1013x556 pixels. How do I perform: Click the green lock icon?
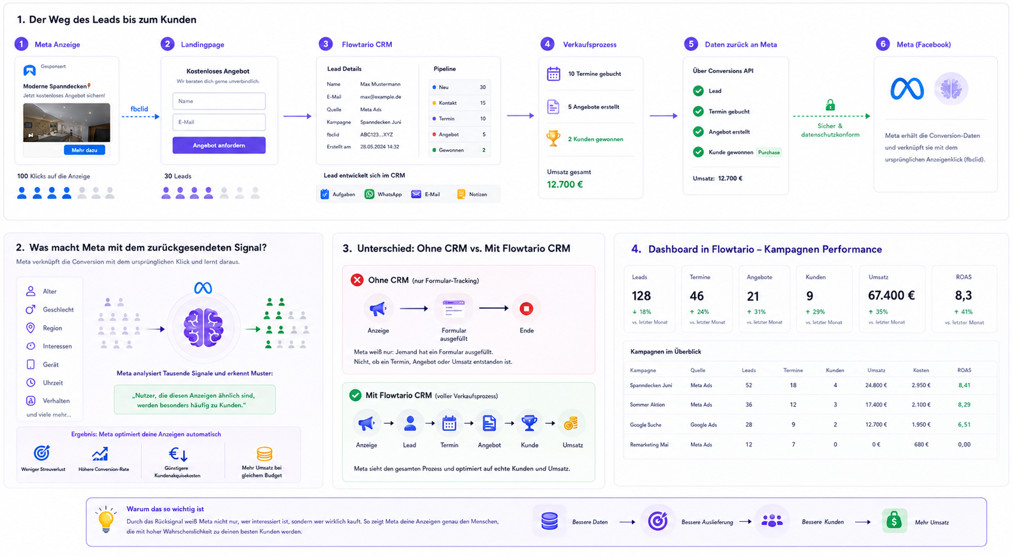tap(830, 105)
